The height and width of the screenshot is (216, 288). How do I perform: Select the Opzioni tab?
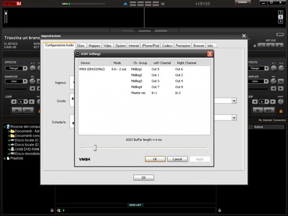121,46
